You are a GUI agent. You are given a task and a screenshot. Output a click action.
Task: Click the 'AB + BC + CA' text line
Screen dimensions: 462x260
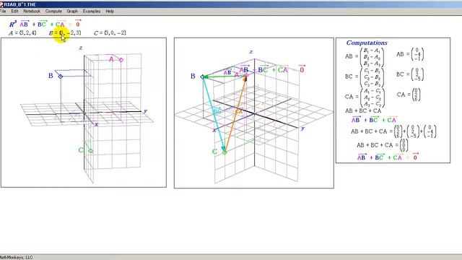[363, 110]
